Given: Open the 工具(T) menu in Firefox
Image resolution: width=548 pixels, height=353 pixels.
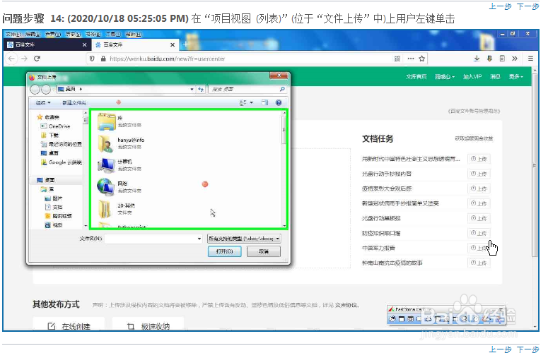Looking at the screenshot, I should pyautogui.click(x=113, y=34).
